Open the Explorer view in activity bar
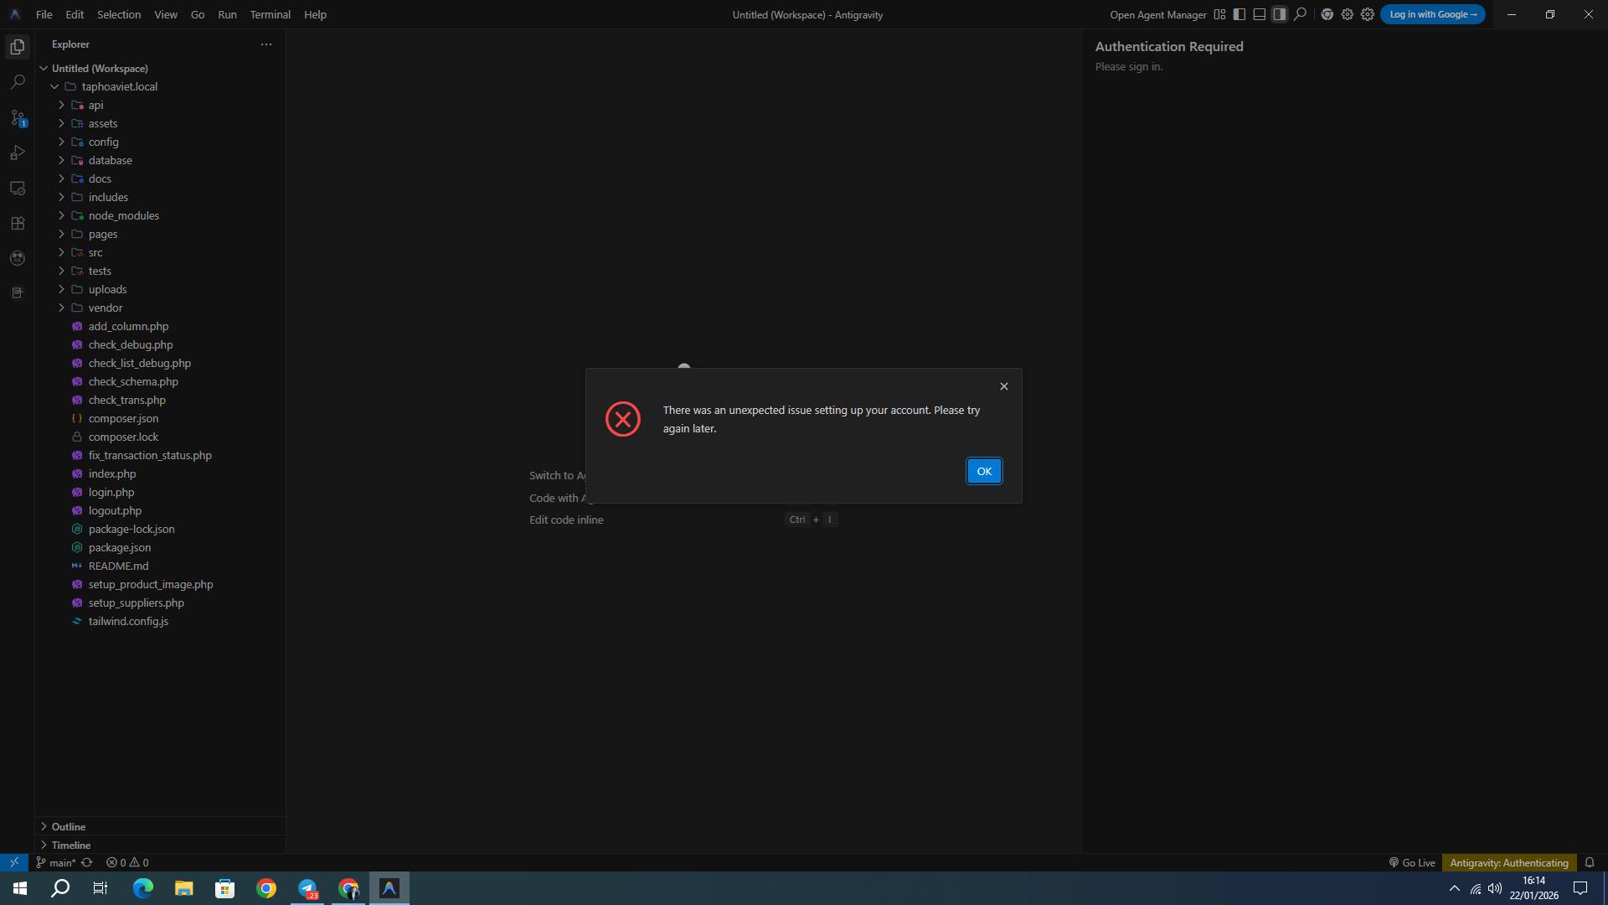 click(18, 47)
